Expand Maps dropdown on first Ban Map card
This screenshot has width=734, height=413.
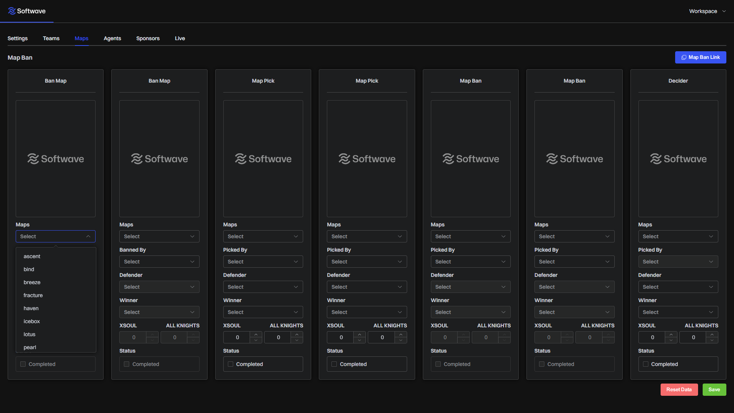(55, 236)
